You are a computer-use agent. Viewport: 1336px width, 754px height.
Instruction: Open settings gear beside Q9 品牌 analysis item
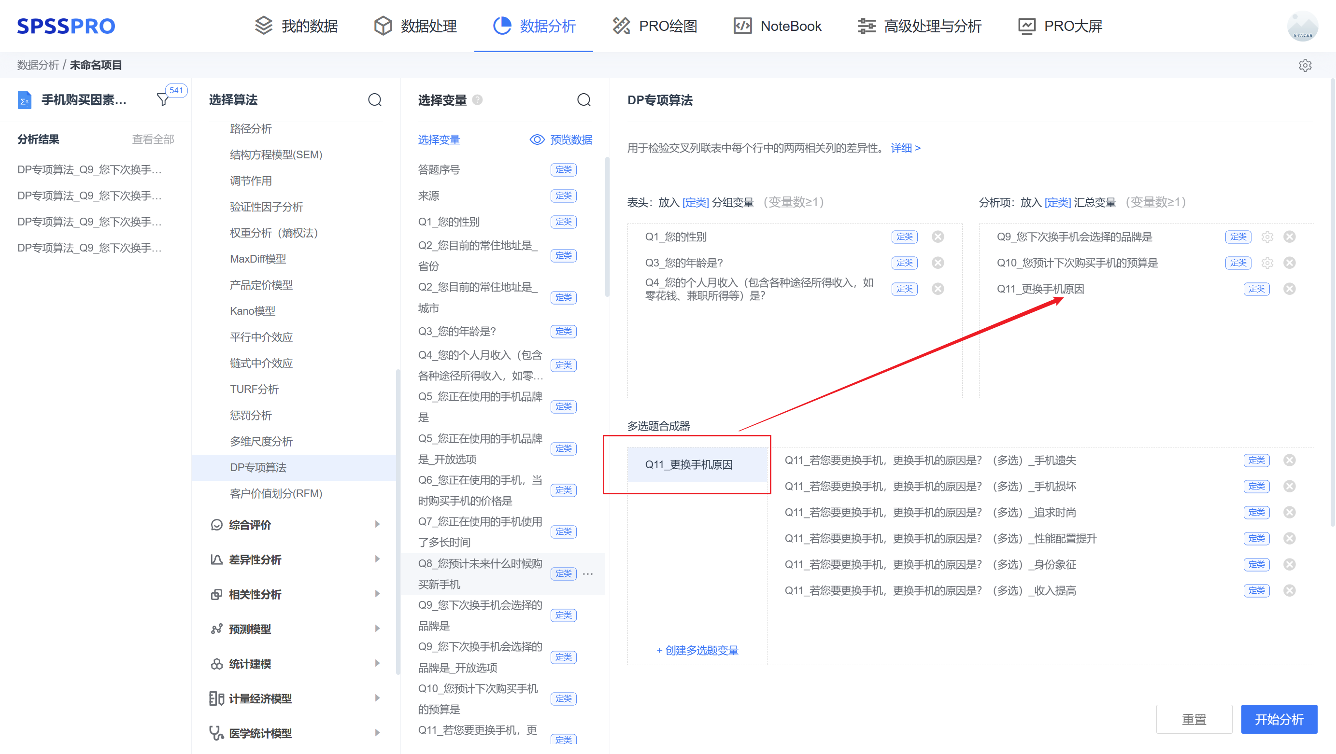coord(1267,237)
